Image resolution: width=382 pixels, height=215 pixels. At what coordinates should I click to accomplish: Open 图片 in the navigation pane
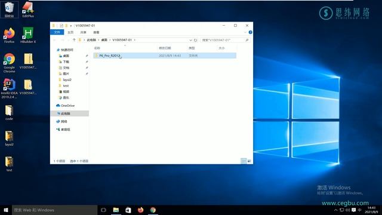point(66,73)
